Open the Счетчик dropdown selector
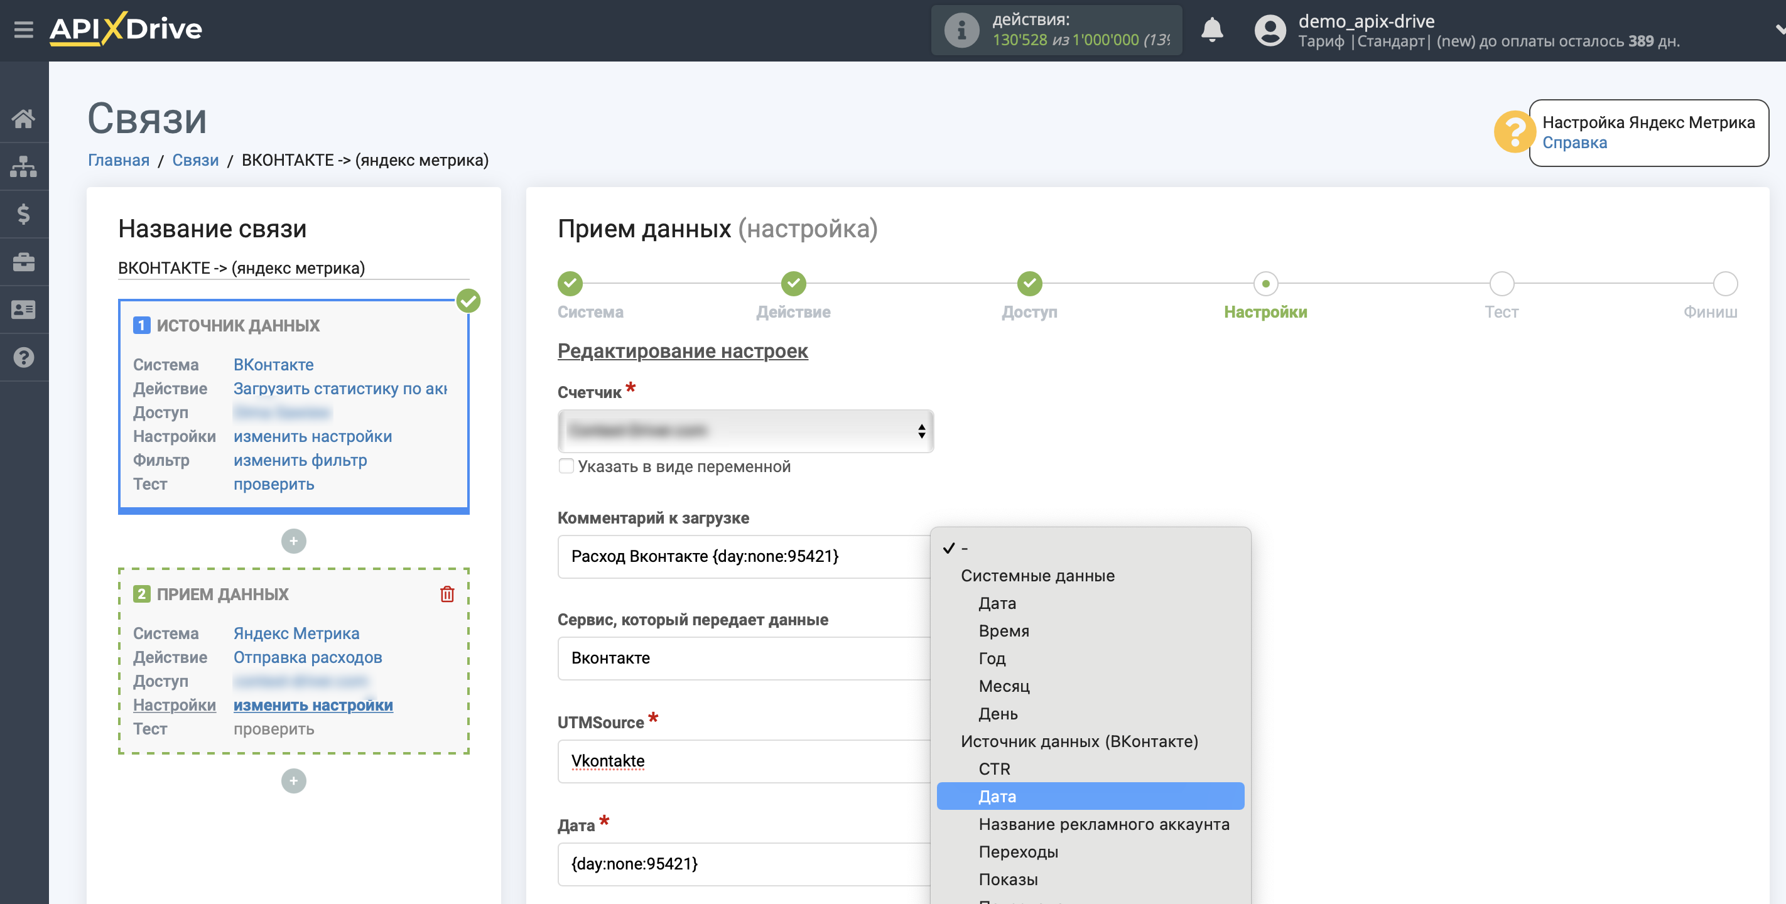This screenshot has height=904, width=1786. 745,431
